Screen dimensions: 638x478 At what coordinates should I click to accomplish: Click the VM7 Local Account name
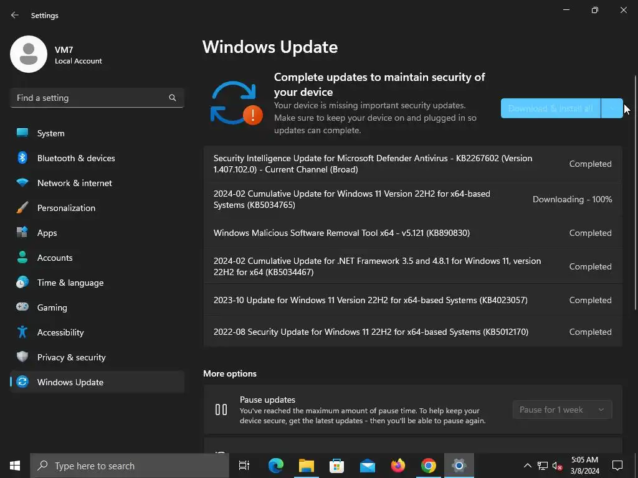78,55
